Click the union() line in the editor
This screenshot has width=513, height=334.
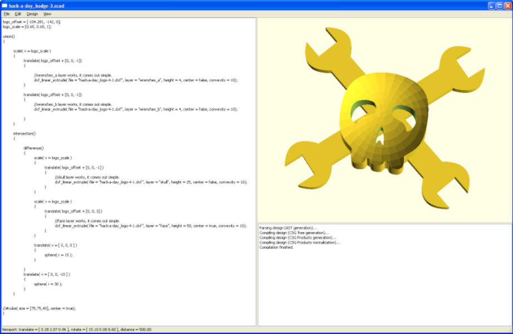(x=9, y=36)
